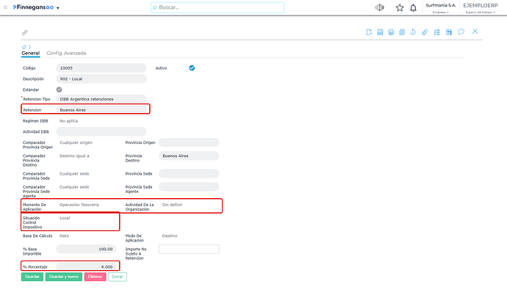Open comments speech bubble icon
The height and width of the screenshot is (295, 507).
click(x=461, y=32)
